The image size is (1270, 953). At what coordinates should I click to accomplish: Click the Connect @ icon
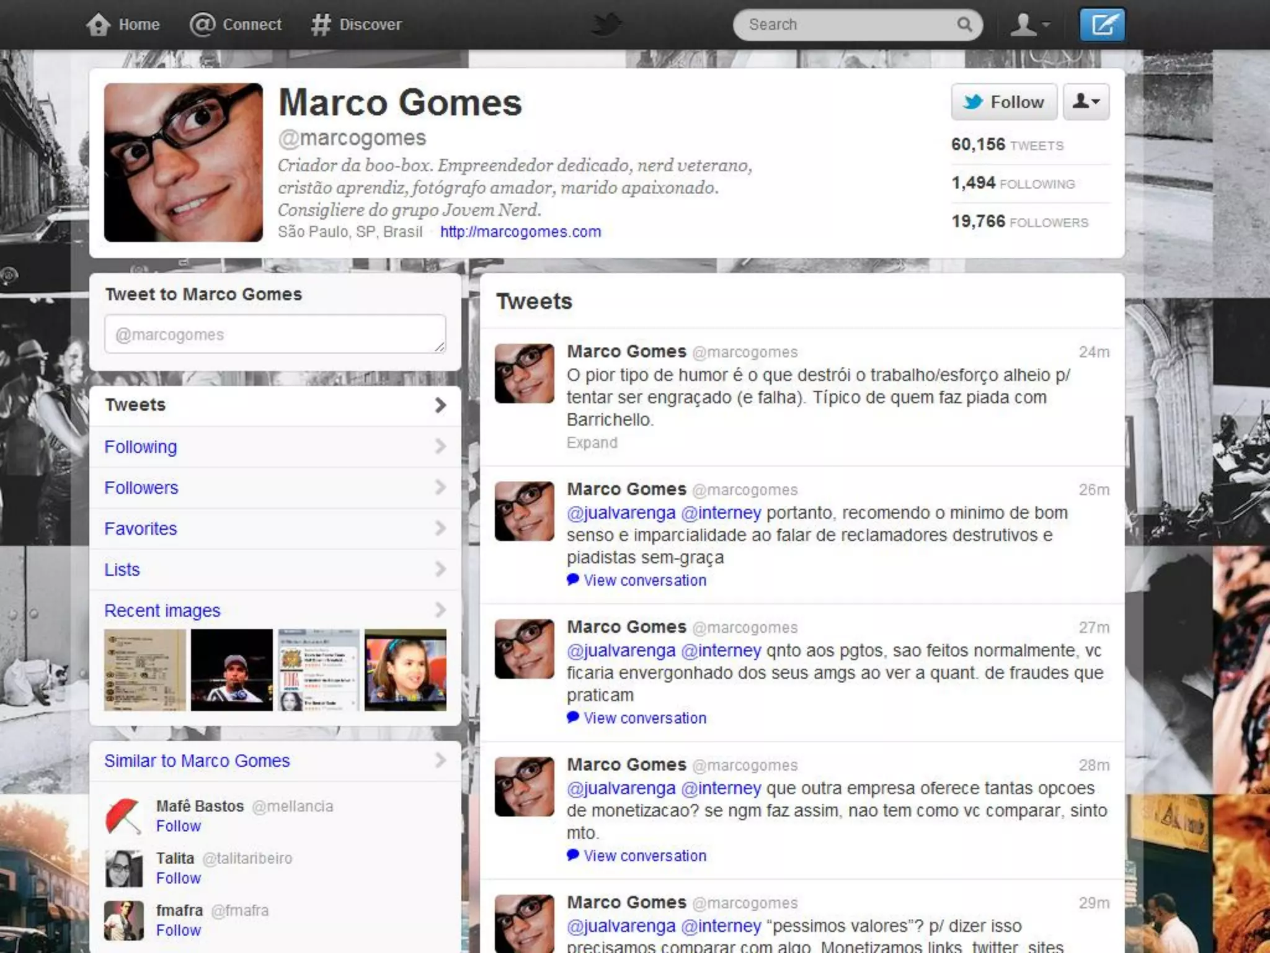click(202, 25)
